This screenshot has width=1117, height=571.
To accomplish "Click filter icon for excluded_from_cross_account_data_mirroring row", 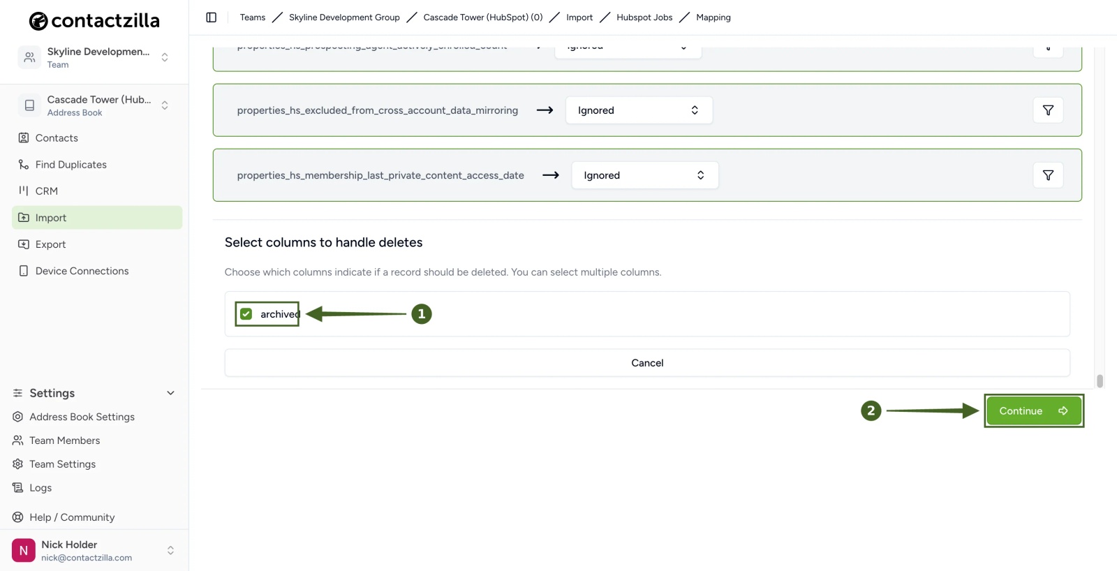I will tap(1048, 110).
